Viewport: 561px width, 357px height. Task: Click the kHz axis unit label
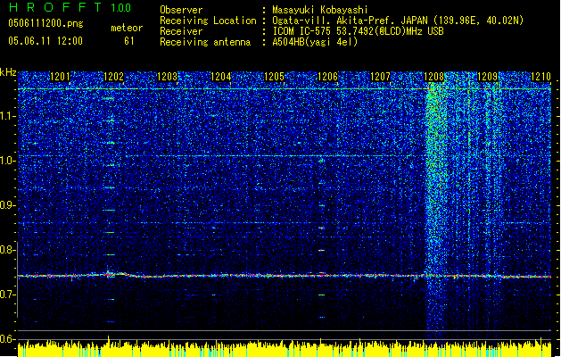(x=8, y=72)
